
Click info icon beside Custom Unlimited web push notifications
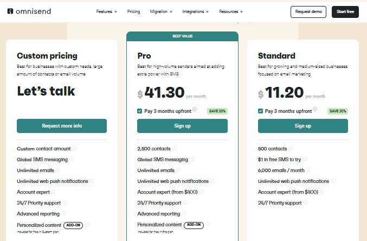coord(92,181)
